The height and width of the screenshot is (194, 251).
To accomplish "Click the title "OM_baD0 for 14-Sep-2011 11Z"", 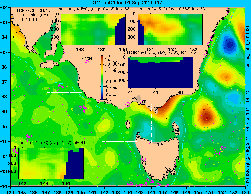I will click(128, 3).
